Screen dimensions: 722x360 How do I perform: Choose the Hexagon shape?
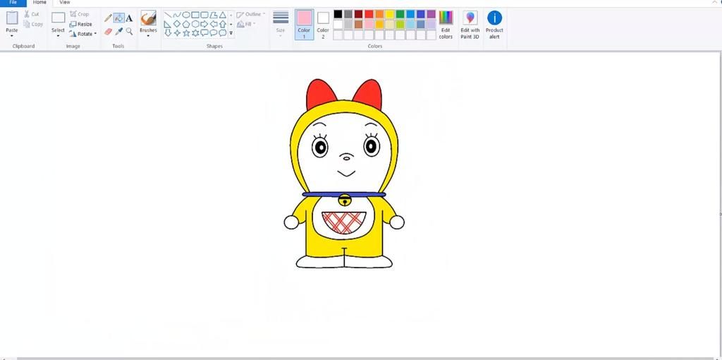point(195,24)
